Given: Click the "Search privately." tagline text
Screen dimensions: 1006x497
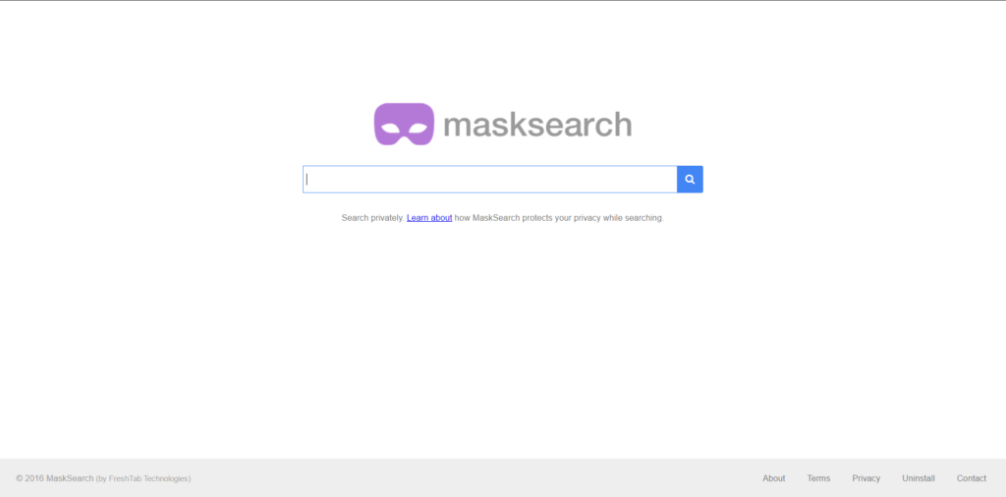Looking at the screenshot, I should [372, 218].
